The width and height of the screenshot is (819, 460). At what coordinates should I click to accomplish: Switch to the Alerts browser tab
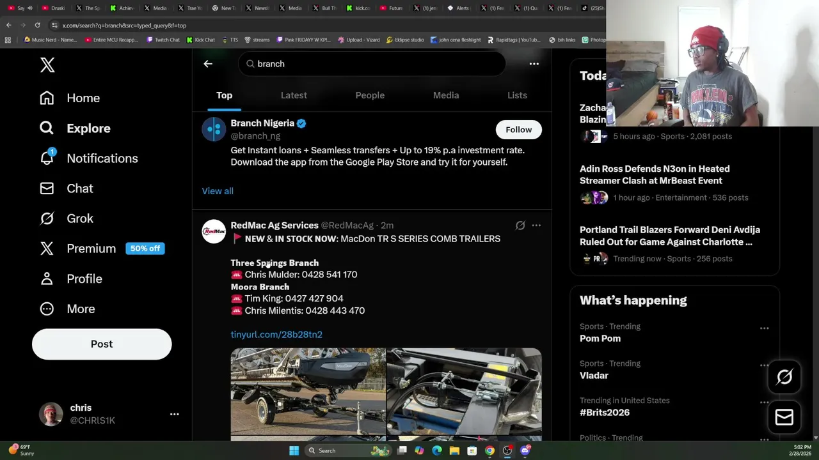point(459,8)
